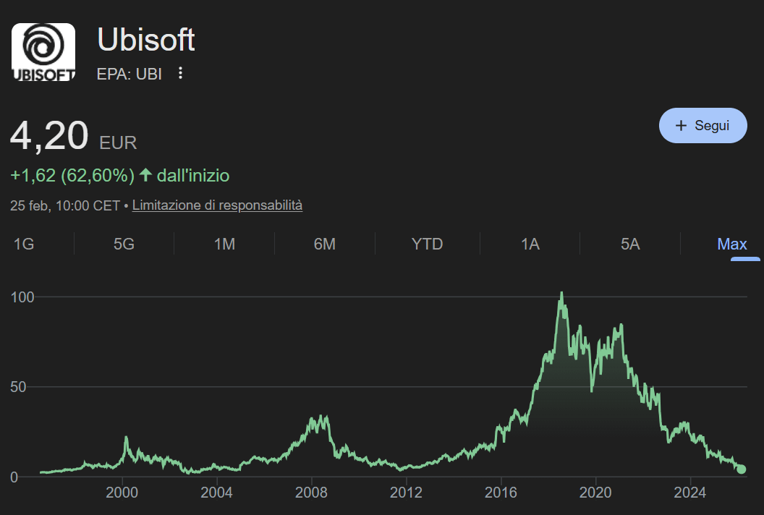Select the Max range tab

pyautogui.click(x=731, y=244)
